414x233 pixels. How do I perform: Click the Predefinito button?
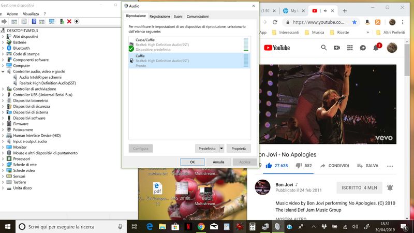[x=207, y=149]
